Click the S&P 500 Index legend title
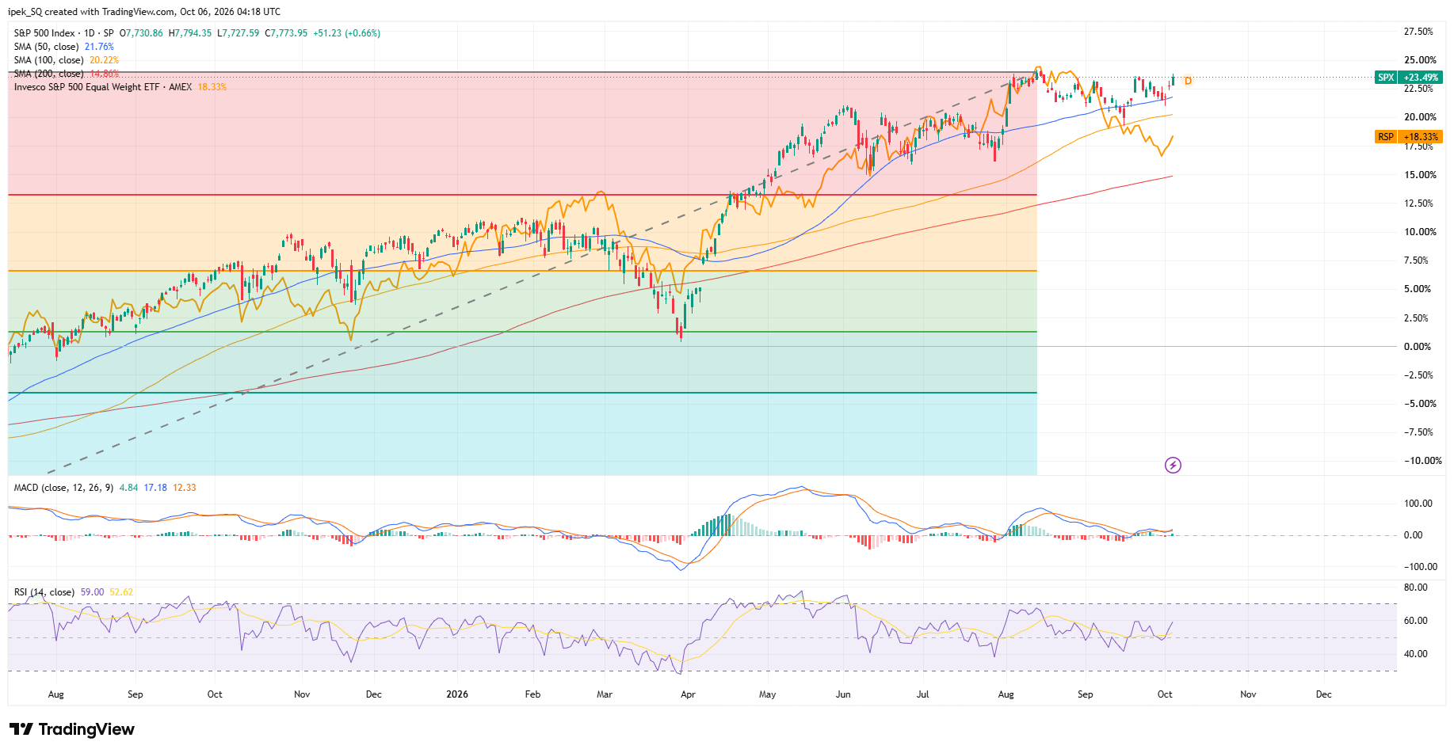This screenshot has width=1454, height=753. 44,33
